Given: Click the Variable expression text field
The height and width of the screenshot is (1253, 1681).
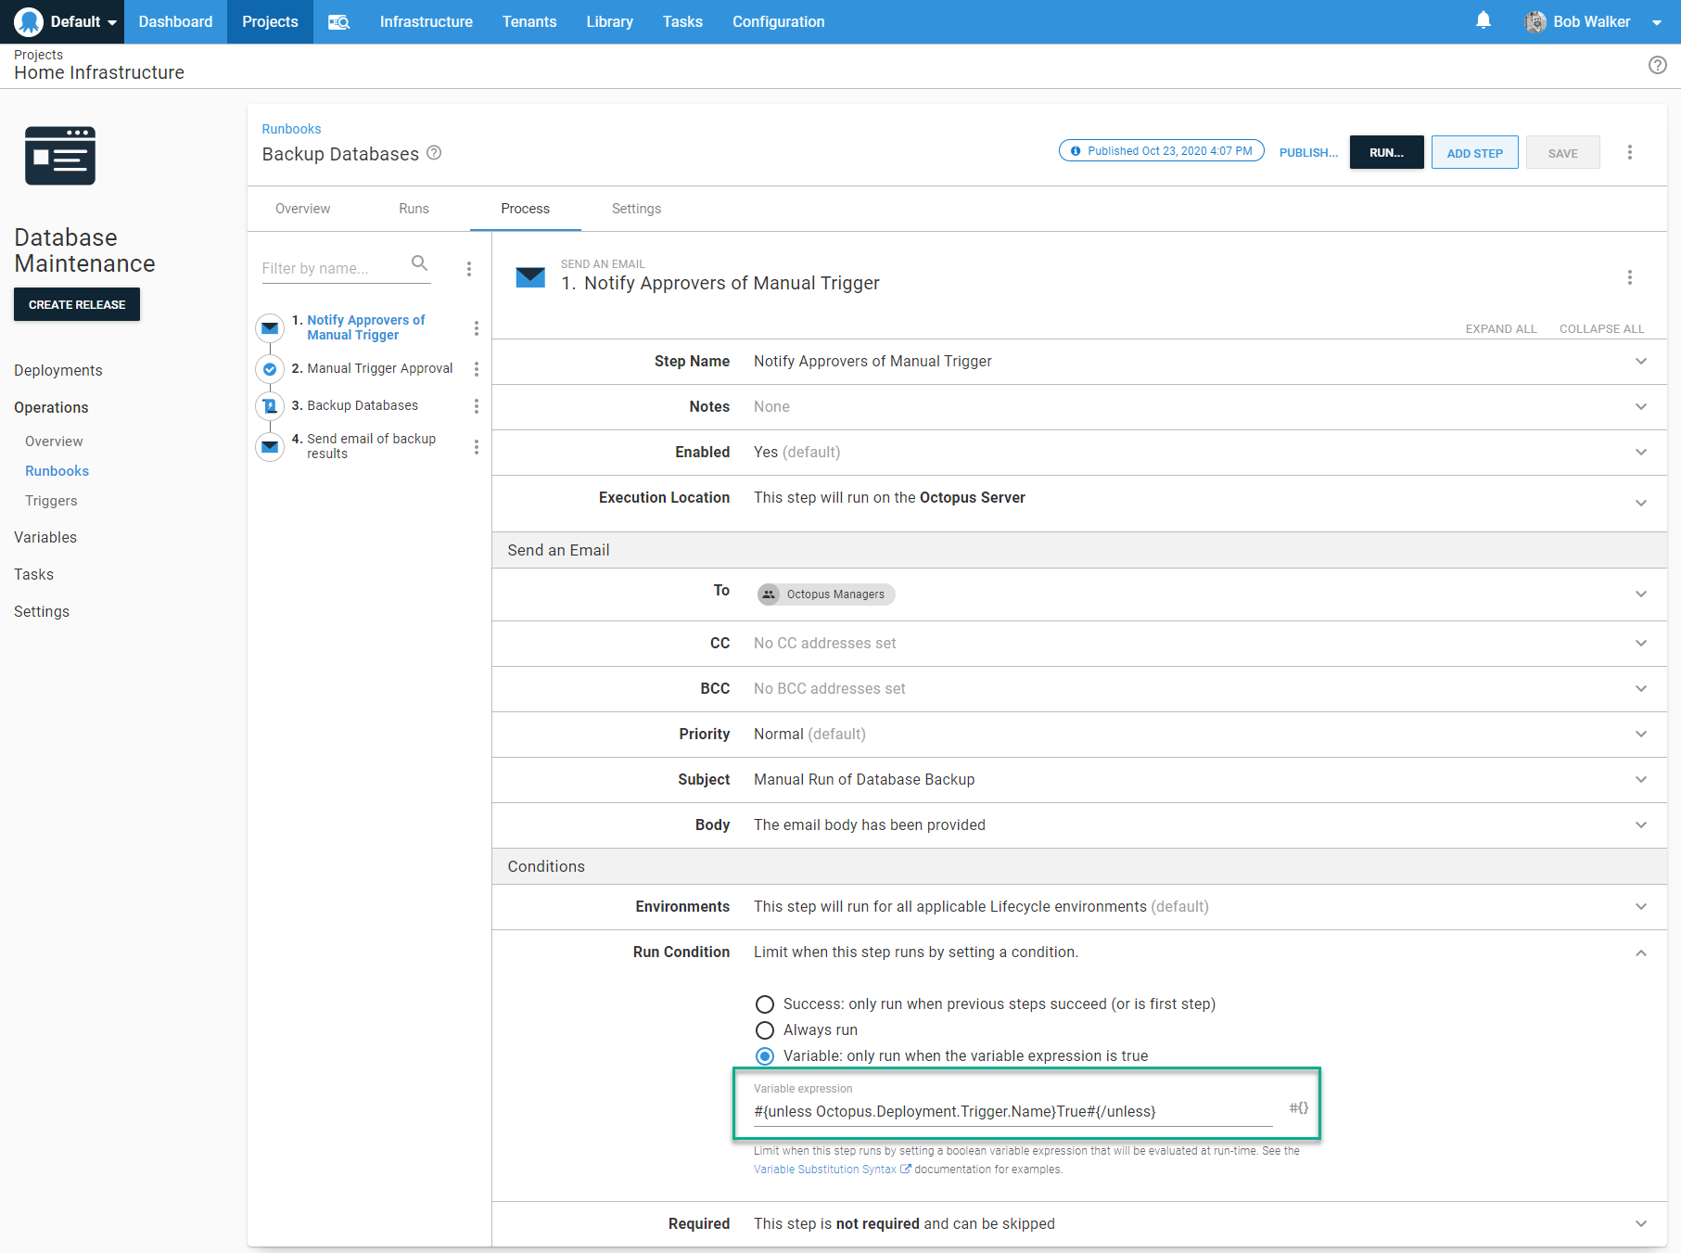Looking at the screenshot, I should point(1012,1111).
